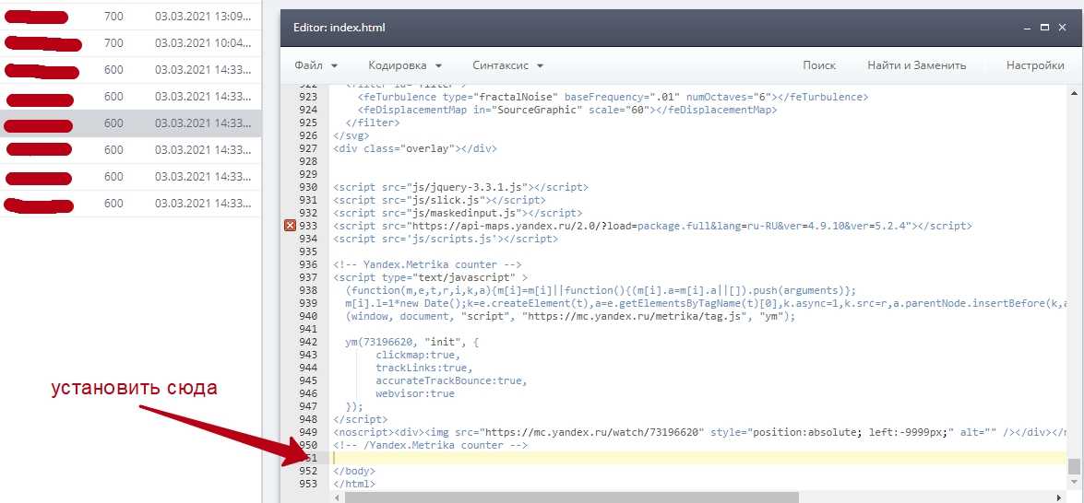The height and width of the screenshot is (503, 1084).
Task: Open Поиск search in the editor
Action: (818, 65)
